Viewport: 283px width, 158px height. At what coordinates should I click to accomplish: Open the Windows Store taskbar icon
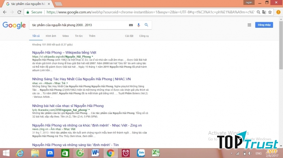tap(65, 153)
